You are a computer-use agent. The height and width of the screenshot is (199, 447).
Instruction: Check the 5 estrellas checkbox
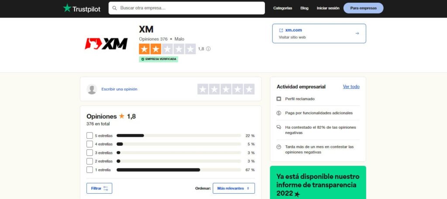coord(89,136)
